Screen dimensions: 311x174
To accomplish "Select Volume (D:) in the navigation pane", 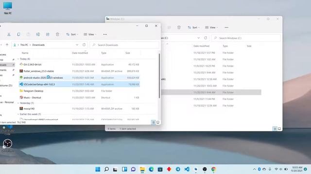I will 6,86.
